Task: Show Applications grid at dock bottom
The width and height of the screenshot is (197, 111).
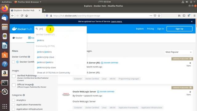Action: point(5,106)
